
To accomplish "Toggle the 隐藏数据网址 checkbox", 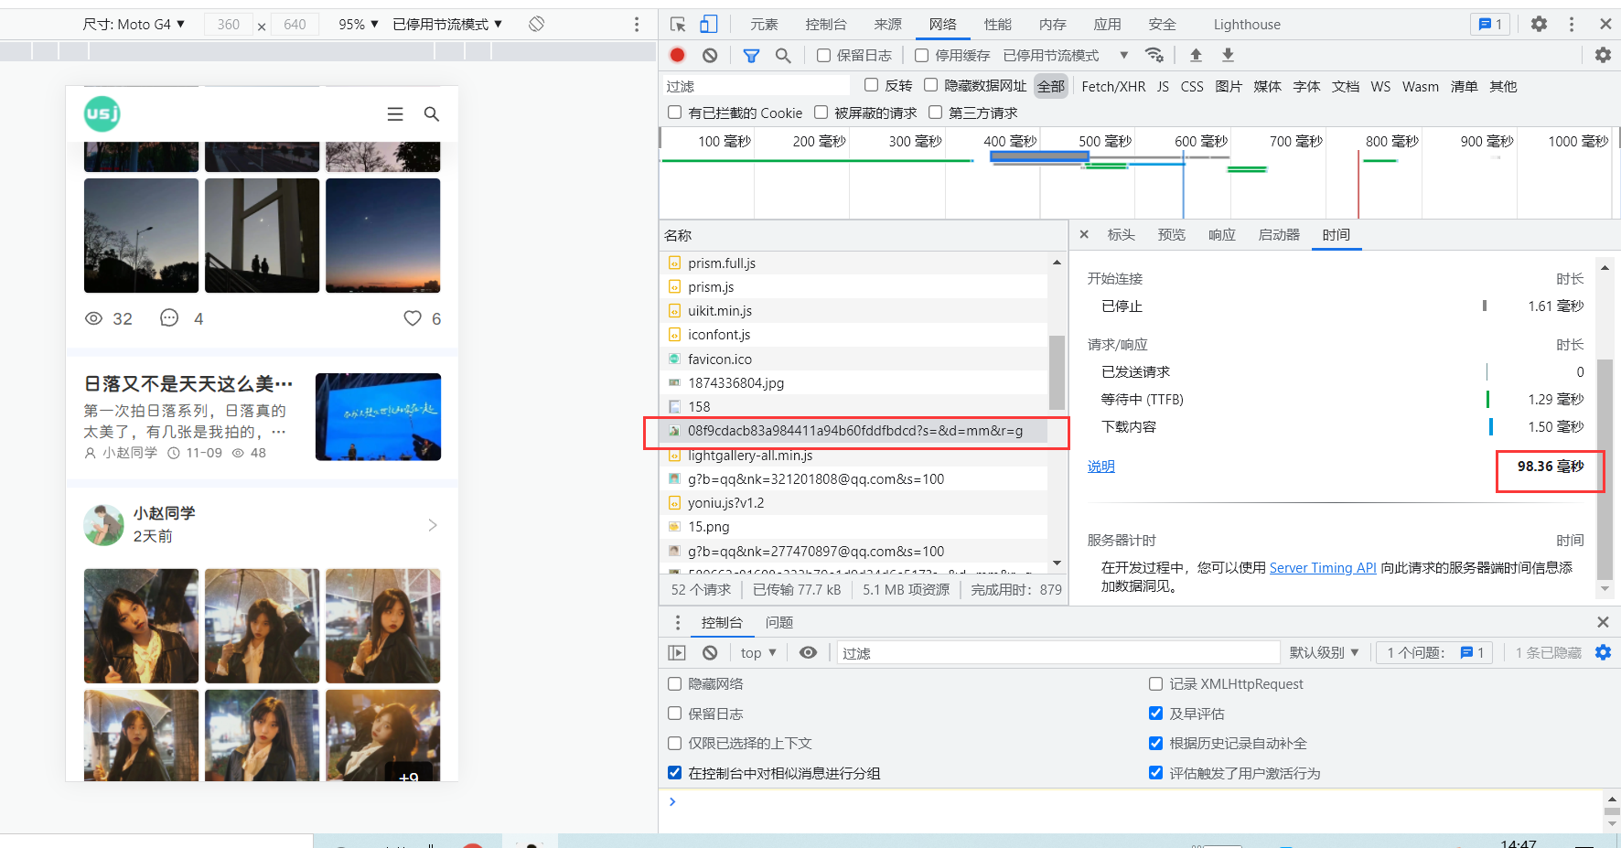I will pyautogui.click(x=930, y=85).
